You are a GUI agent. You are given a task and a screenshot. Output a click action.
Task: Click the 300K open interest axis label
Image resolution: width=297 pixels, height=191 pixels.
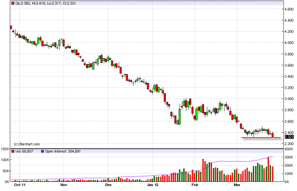289,157
